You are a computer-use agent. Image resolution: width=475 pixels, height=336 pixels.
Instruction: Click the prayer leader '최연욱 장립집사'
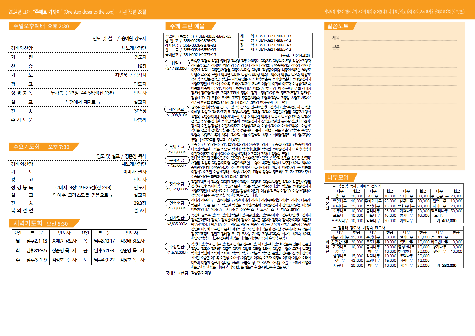click(x=131, y=75)
